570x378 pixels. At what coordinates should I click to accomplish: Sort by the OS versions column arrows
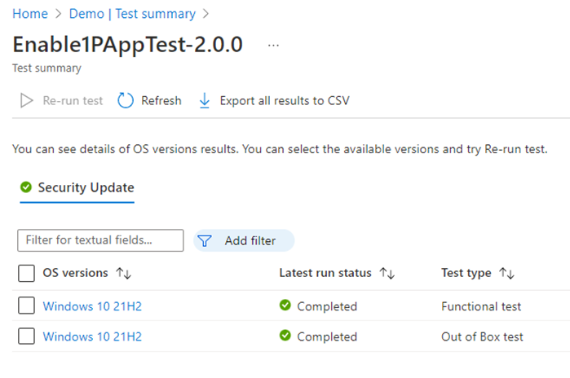coord(124,273)
